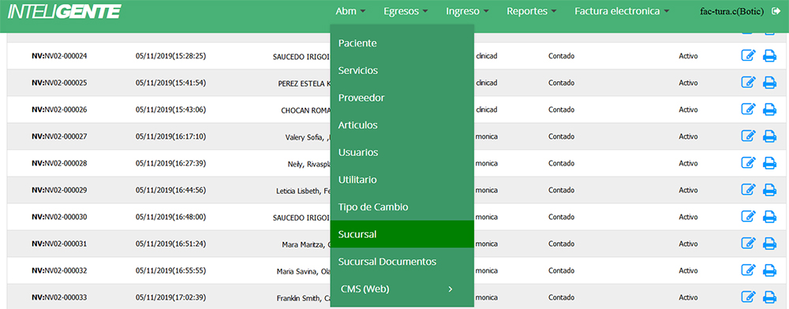The width and height of the screenshot is (789, 309).
Task: Print the NV02-000033 record
Action: (769, 297)
